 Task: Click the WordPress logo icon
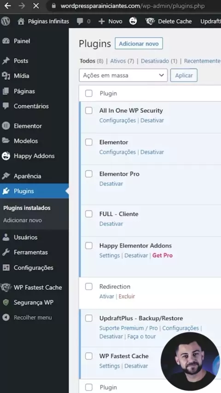(x=6, y=21)
